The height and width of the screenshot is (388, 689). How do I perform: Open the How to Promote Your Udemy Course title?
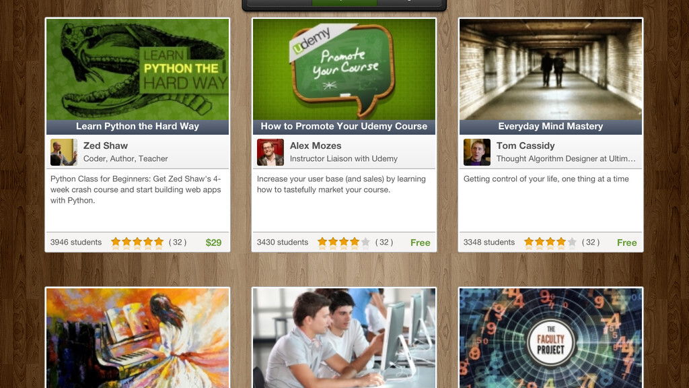point(344,127)
